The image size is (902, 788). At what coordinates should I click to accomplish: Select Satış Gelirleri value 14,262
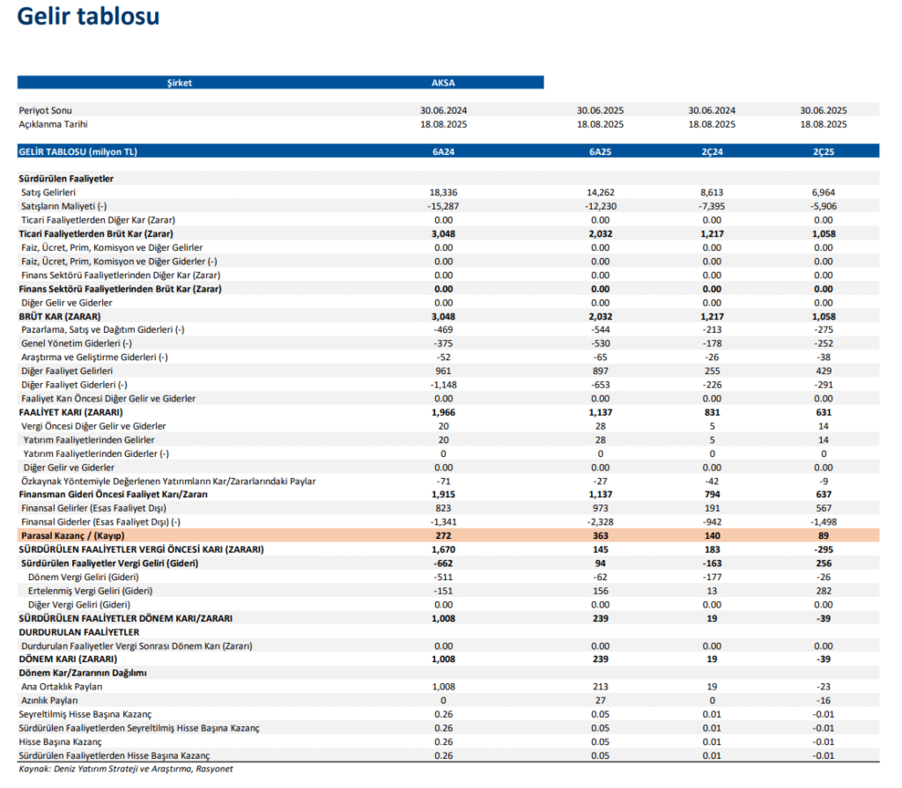click(600, 193)
